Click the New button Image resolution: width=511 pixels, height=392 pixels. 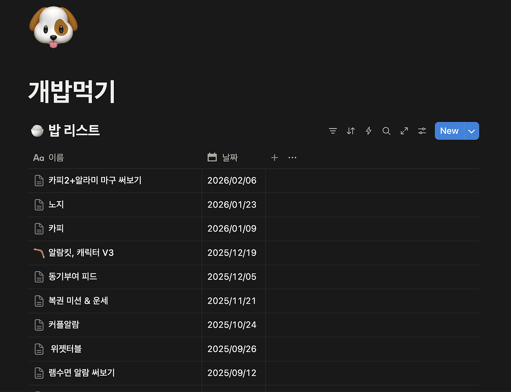pos(449,131)
